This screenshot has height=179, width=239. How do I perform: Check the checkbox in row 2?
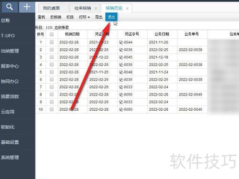pyautogui.click(x=52, y=50)
